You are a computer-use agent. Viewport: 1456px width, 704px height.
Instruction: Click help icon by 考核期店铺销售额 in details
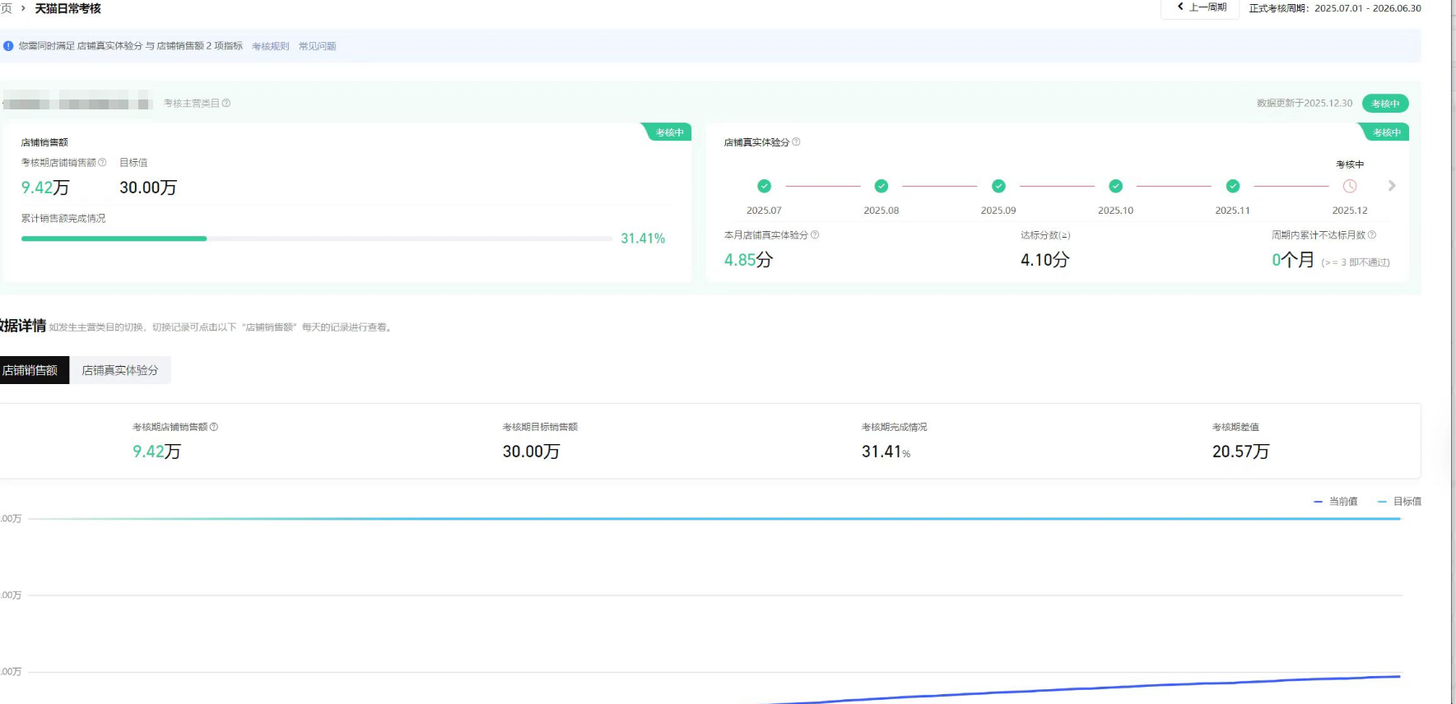coord(214,427)
